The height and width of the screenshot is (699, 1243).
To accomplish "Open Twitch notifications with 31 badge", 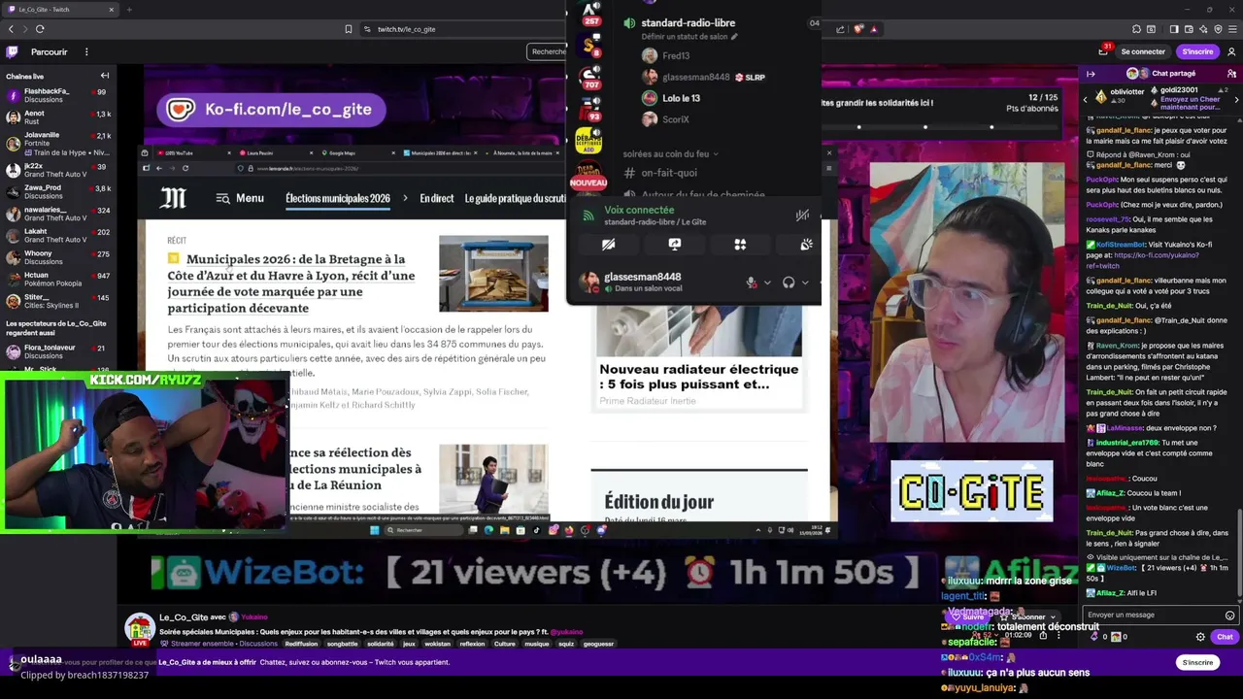I will (x=1103, y=50).
